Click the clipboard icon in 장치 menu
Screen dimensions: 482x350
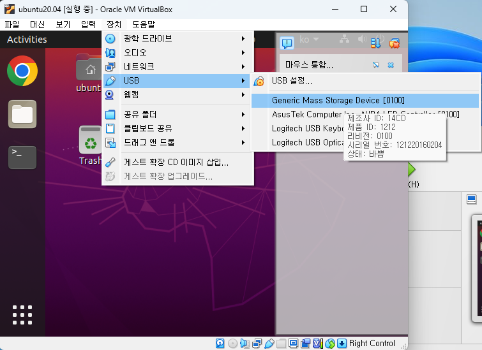point(110,128)
